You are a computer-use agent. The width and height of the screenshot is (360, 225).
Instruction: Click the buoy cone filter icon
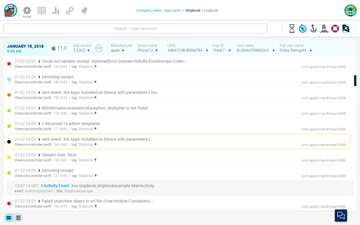(x=324, y=28)
